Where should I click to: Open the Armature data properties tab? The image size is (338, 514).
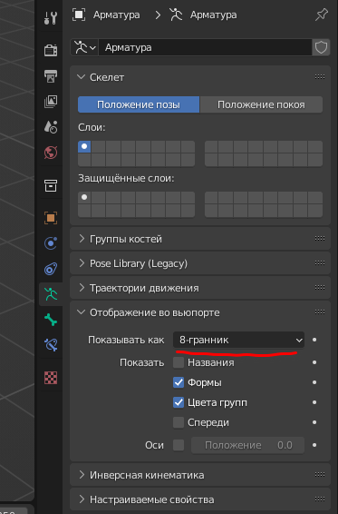[51, 294]
